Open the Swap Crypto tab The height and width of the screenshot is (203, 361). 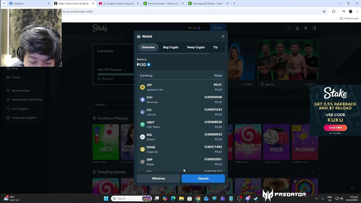(196, 47)
